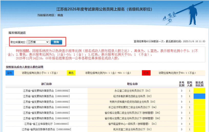
Task: Click the 江苏省-省民族宗教事务委员会 department cell
Action: coord(46,129)
